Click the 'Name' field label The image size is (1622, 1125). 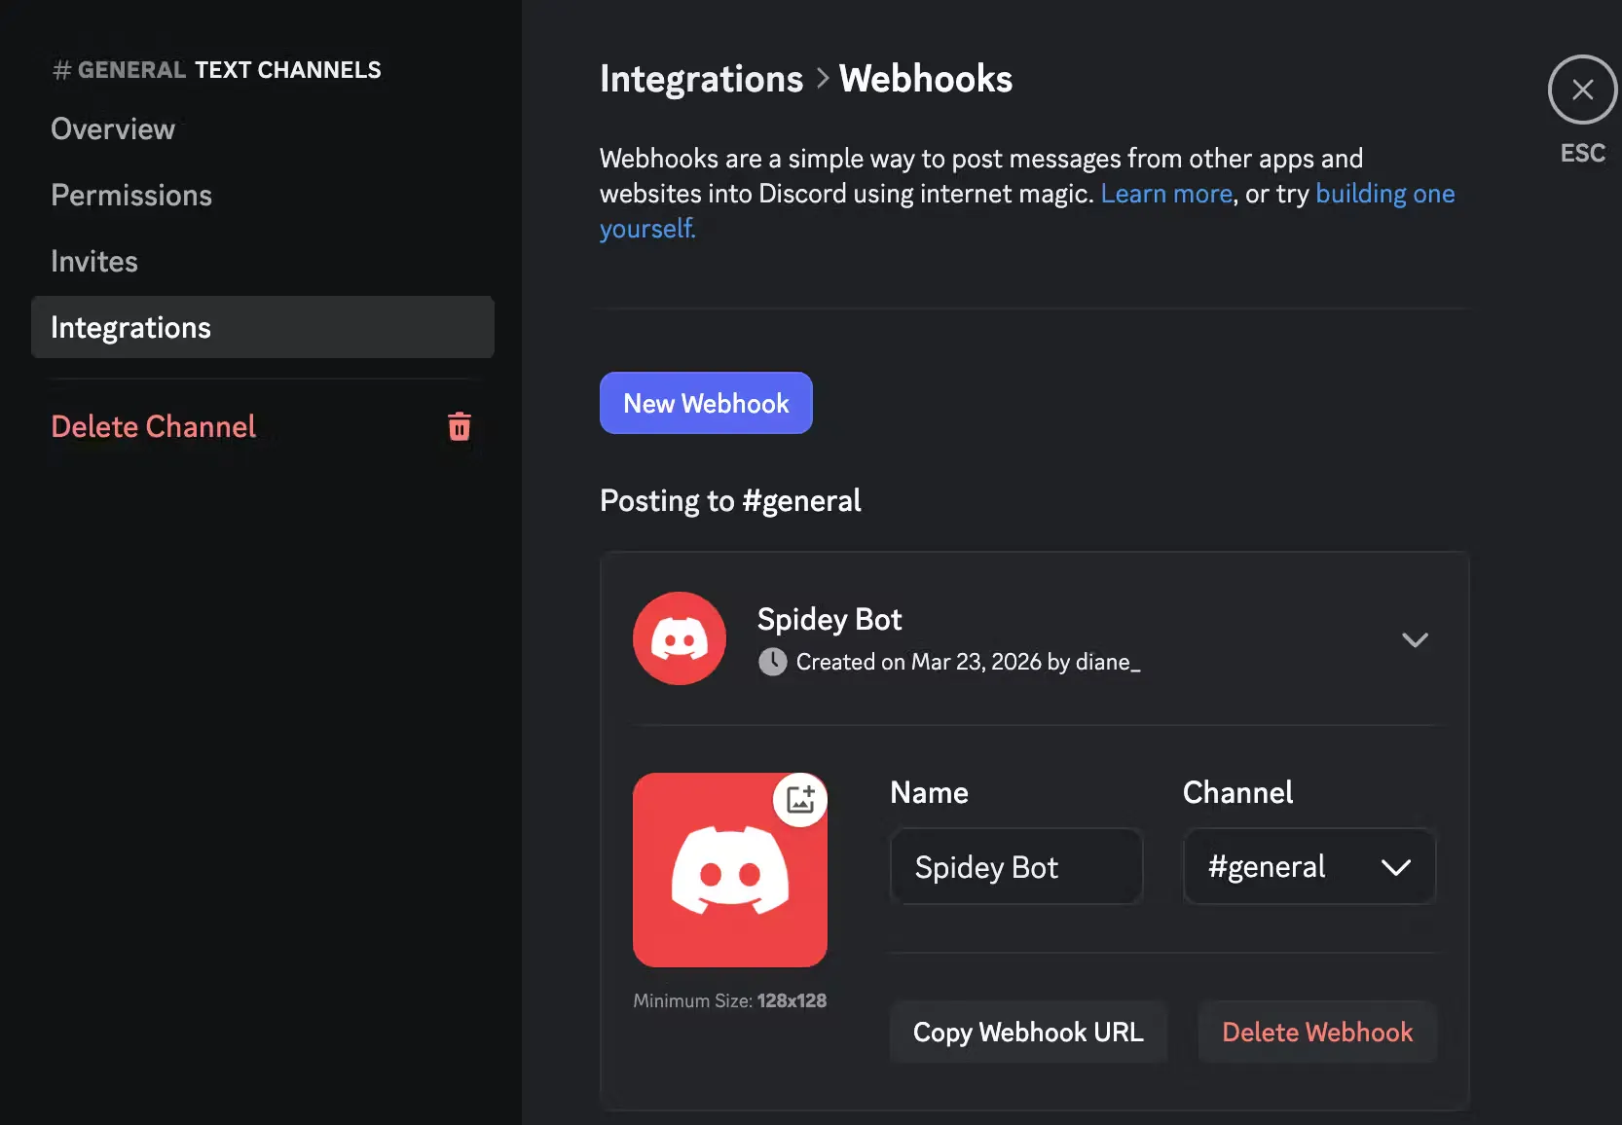pyautogui.click(x=929, y=792)
